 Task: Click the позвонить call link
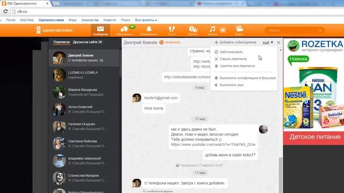(x=173, y=42)
